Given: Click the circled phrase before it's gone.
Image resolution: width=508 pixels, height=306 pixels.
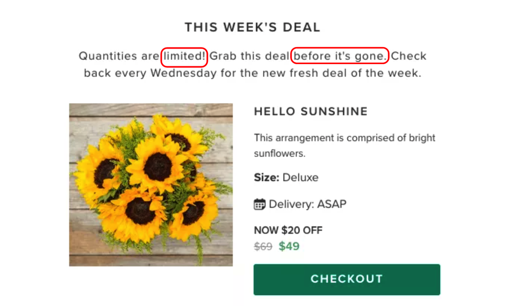Looking at the screenshot, I should 340,56.
